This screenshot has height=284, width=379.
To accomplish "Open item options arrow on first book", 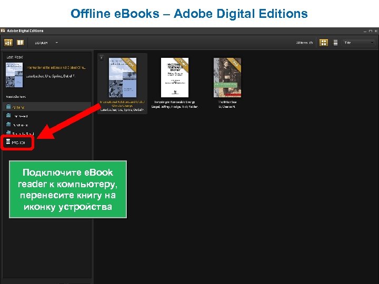I will [102, 57].
